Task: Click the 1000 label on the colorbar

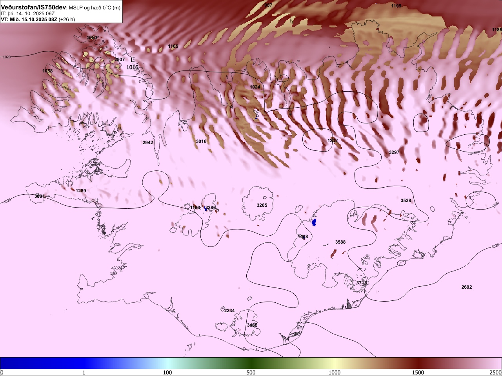Action: pos(335,372)
